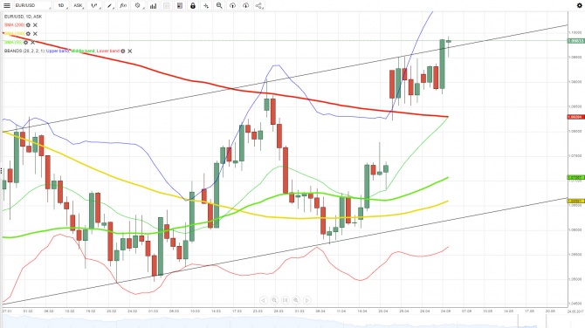Screen dimensions: 585x328
Task: Remove the SMA (50) indicator
Action: (32, 43)
